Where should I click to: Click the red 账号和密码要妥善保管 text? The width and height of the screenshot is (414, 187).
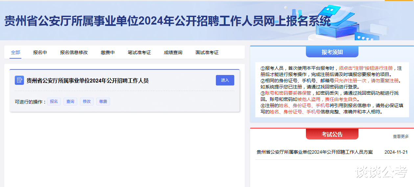(288, 93)
